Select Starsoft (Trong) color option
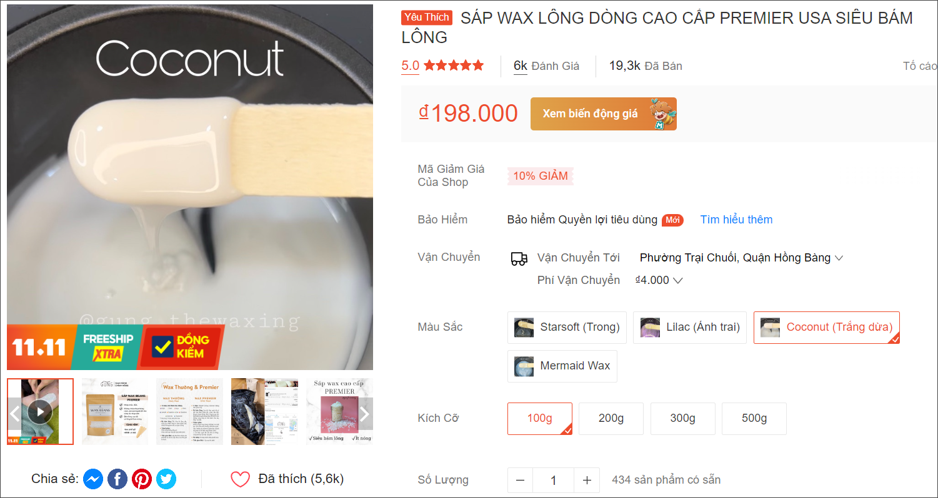Image resolution: width=938 pixels, height=498 pixels. click(567, 328)
